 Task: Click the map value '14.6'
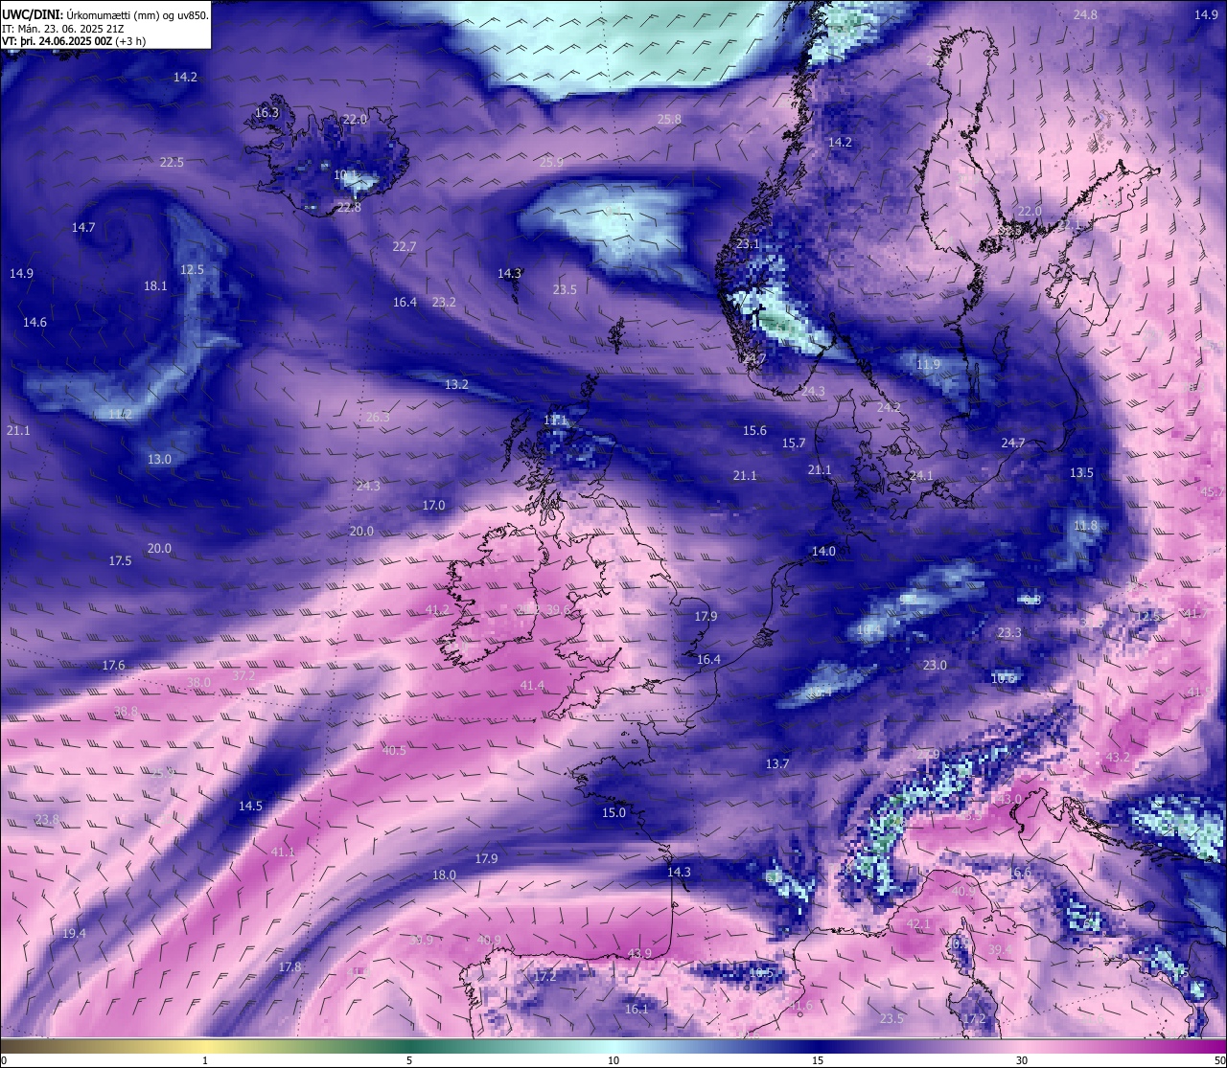[35, 323]
